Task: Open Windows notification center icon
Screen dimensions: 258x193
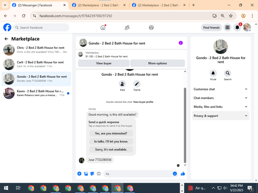Action: 250,188
